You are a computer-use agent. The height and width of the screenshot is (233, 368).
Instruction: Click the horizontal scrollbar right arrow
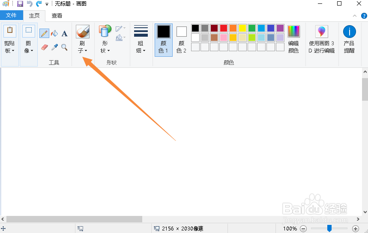point(358,219)
